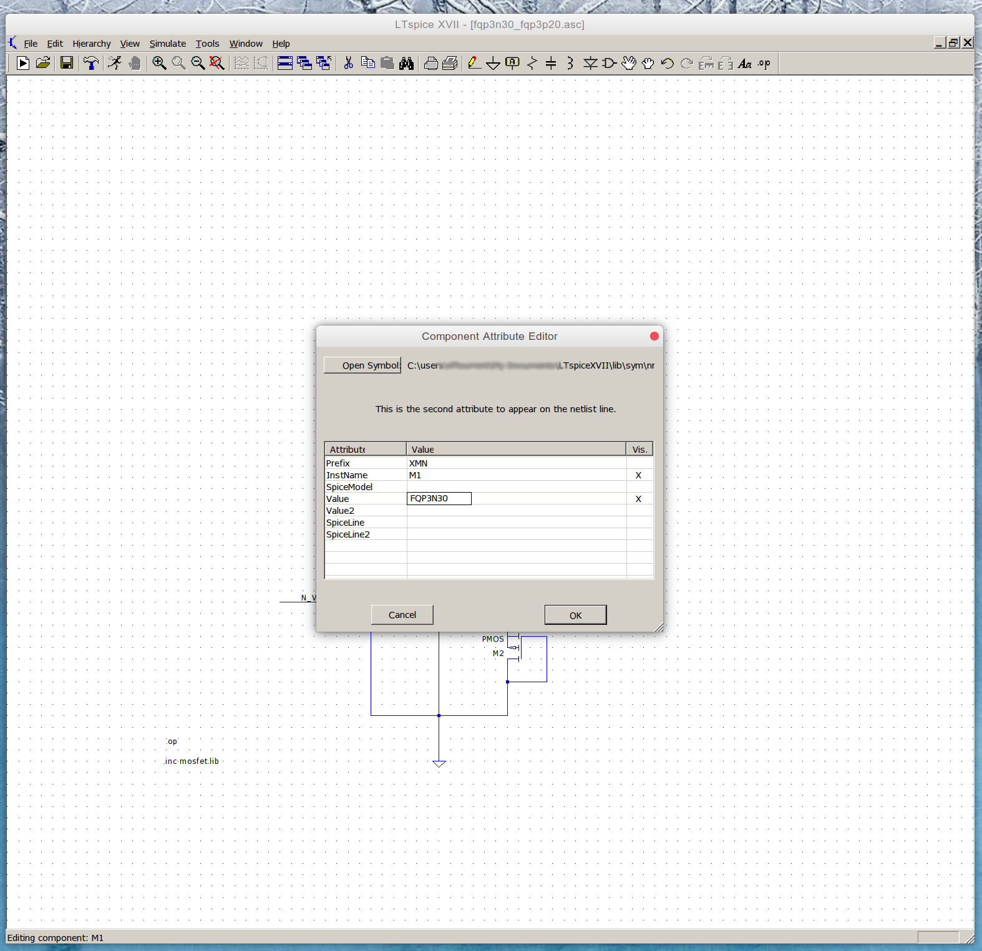Viewport: 982px width, 951px height.
Task: Click the Vis. column header
Action: (639, 449)
